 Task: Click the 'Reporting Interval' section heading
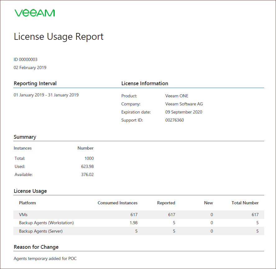point(35,84)
